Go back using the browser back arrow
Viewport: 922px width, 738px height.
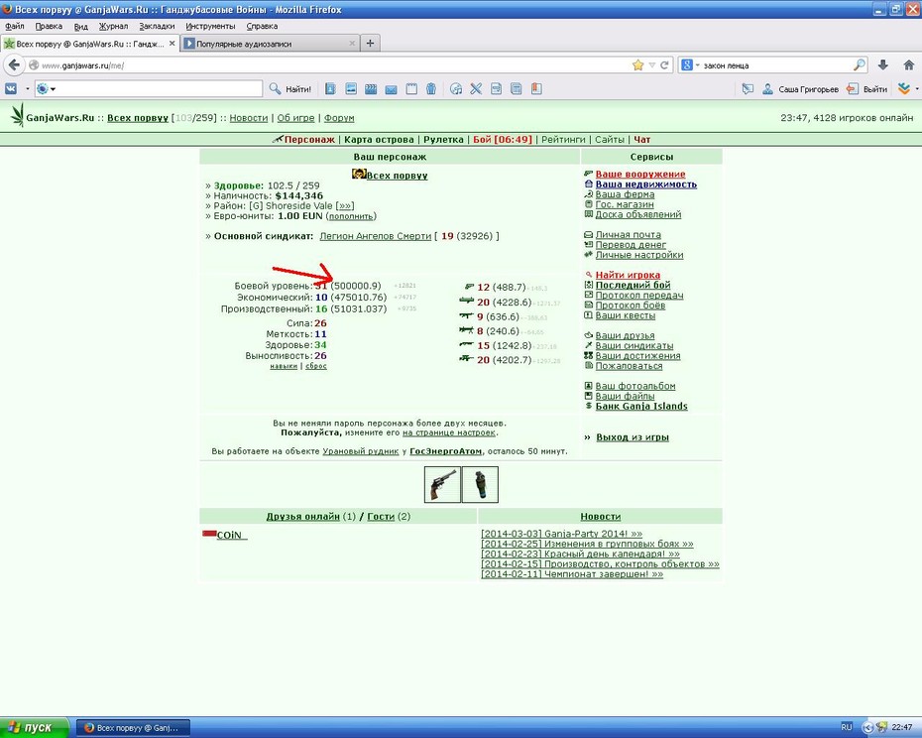tap(15, 64)
